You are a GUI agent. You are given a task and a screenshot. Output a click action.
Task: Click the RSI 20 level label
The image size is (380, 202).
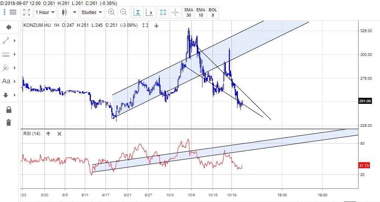tap(362, 174)
